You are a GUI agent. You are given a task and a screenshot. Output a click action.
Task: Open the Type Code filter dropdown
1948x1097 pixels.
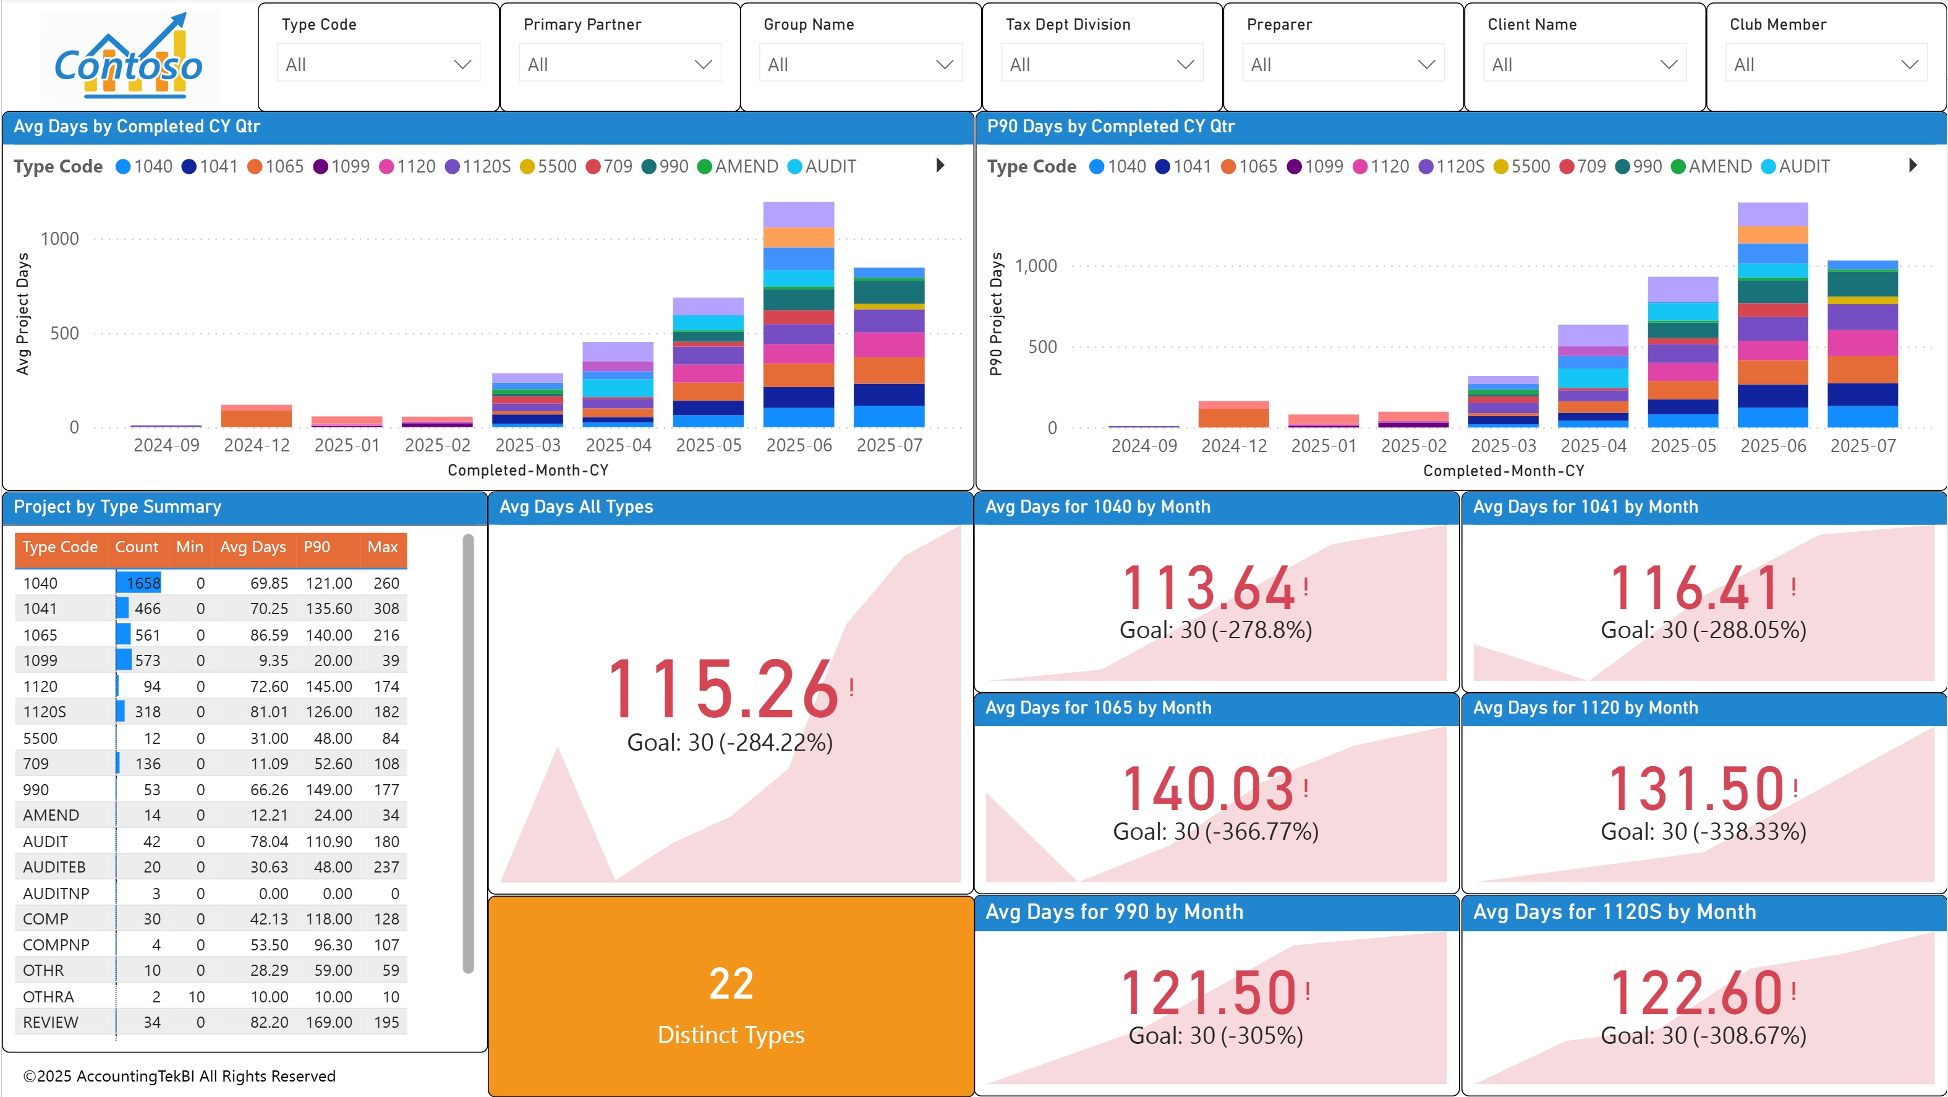coord(378,64)
